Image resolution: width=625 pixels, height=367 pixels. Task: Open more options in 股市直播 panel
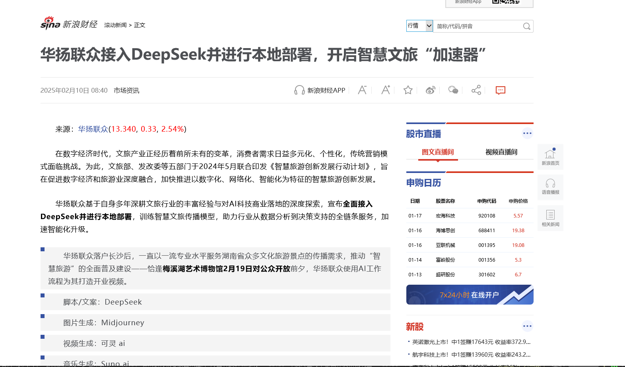527,133
